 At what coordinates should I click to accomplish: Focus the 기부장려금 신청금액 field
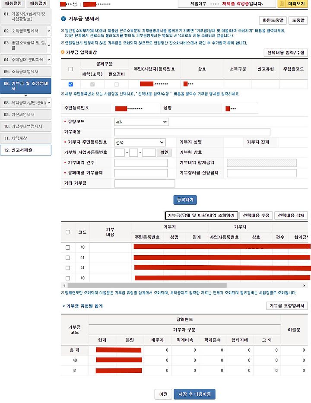pyautogui.click(x=262, y=173)
